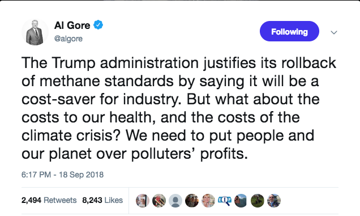The height and width of the screenshot is (216, 360).
Task: View the 2,494 Retweets list
Action: tap(49, 200)
